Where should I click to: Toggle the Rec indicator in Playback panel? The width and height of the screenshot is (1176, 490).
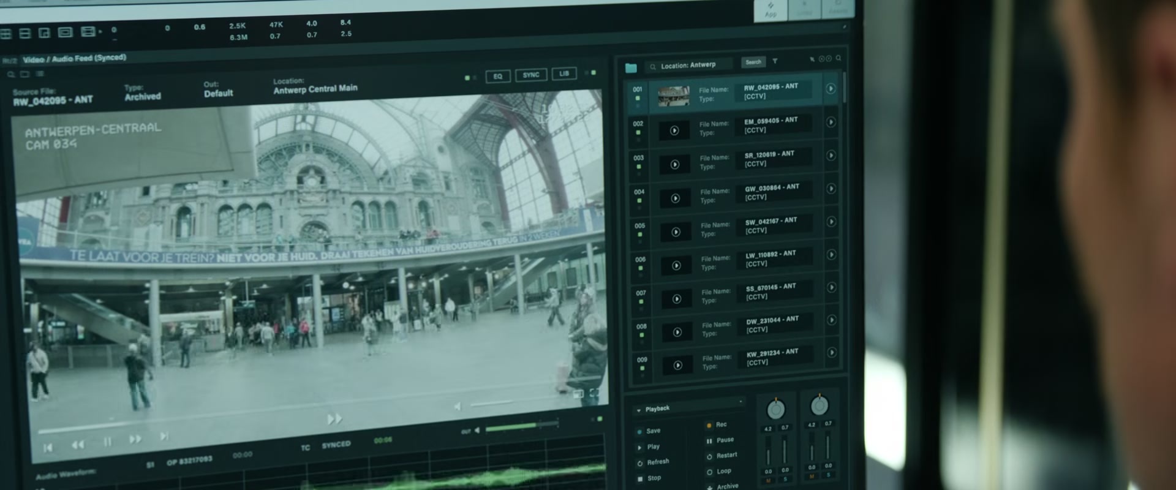(x=709, y=425)
